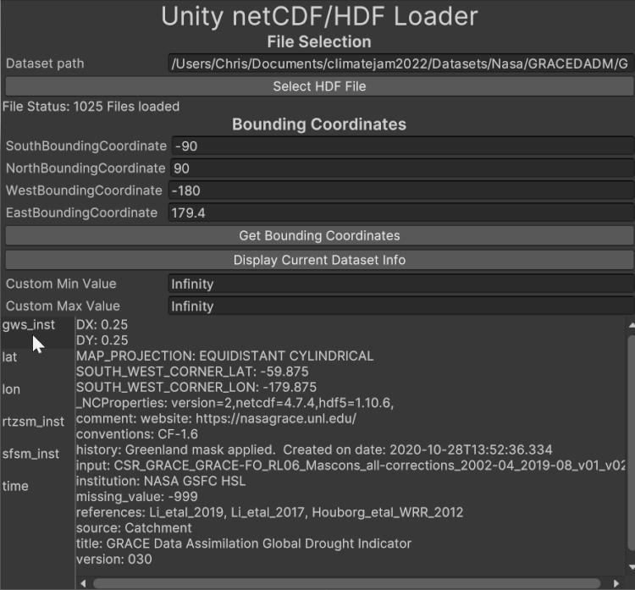Select the sfsm_inst variable
Screen dimensions: 635x590
37,454
